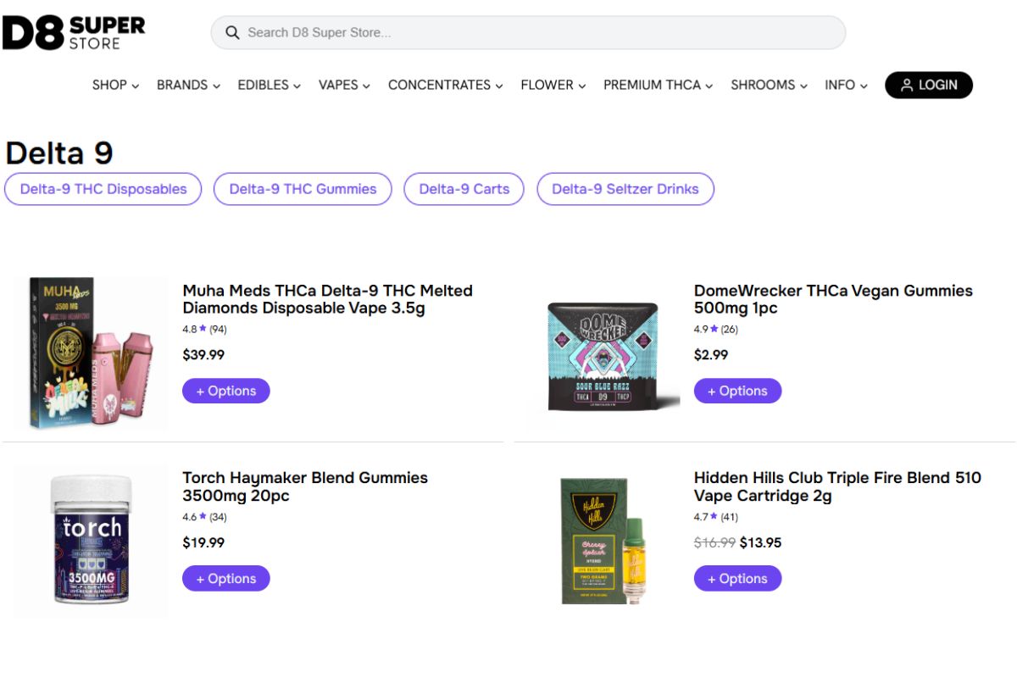Screen dimensions: 1017x678
Task: Expand the FLOWER dropdown
Action: pyautogui.click(x=553, y=85)
